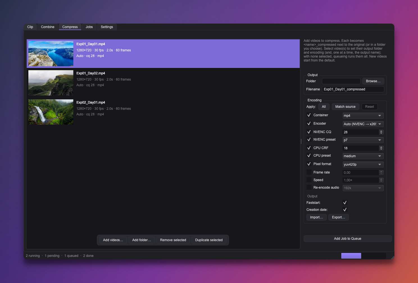Viewport: 418px width, 283px height.
Task: Adjust the NVENC CQ stepper arrows
Action: [381, 132]
